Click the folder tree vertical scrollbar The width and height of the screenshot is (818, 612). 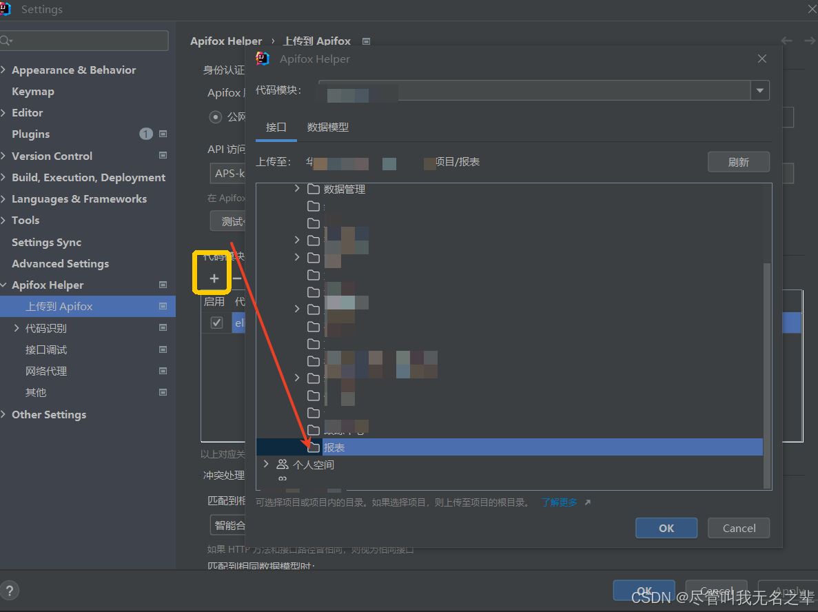(767, 375)
